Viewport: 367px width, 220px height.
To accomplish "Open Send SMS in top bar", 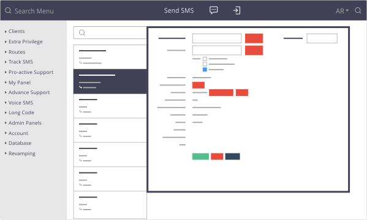I will click(x=179, y=11).
